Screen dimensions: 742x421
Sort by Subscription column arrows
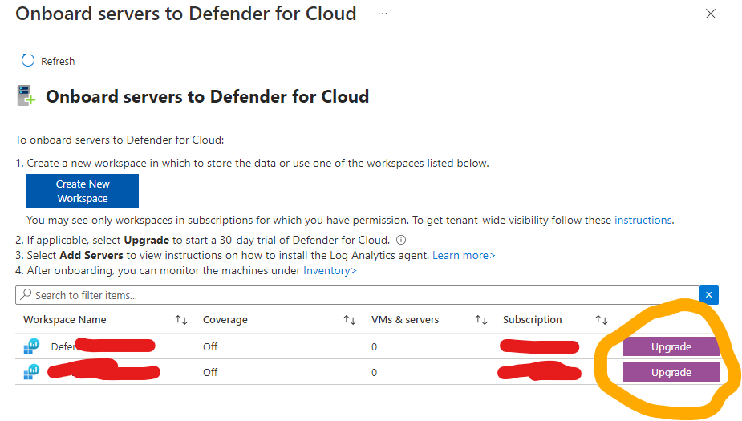click(x=602, y=320)
